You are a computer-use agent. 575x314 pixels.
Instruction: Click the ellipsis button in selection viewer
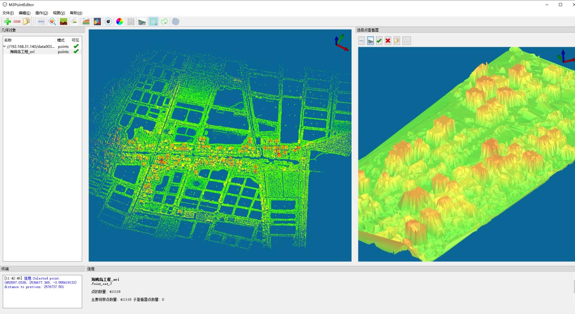(x=406, y=41)
